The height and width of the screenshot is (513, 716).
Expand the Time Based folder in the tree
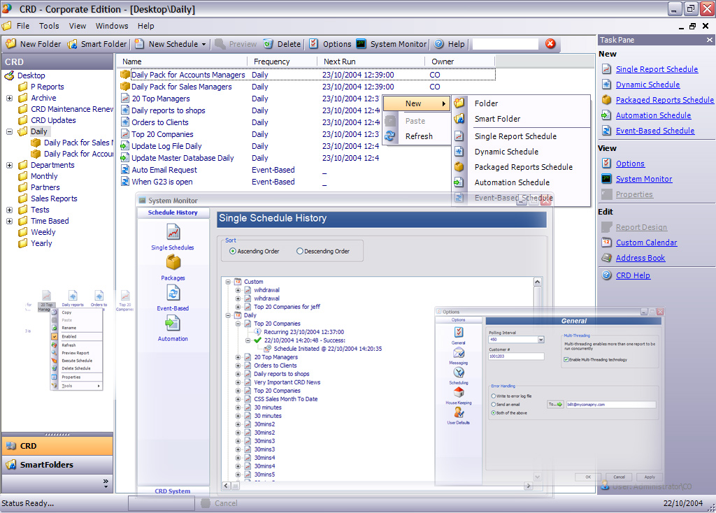tap(9, 221)
